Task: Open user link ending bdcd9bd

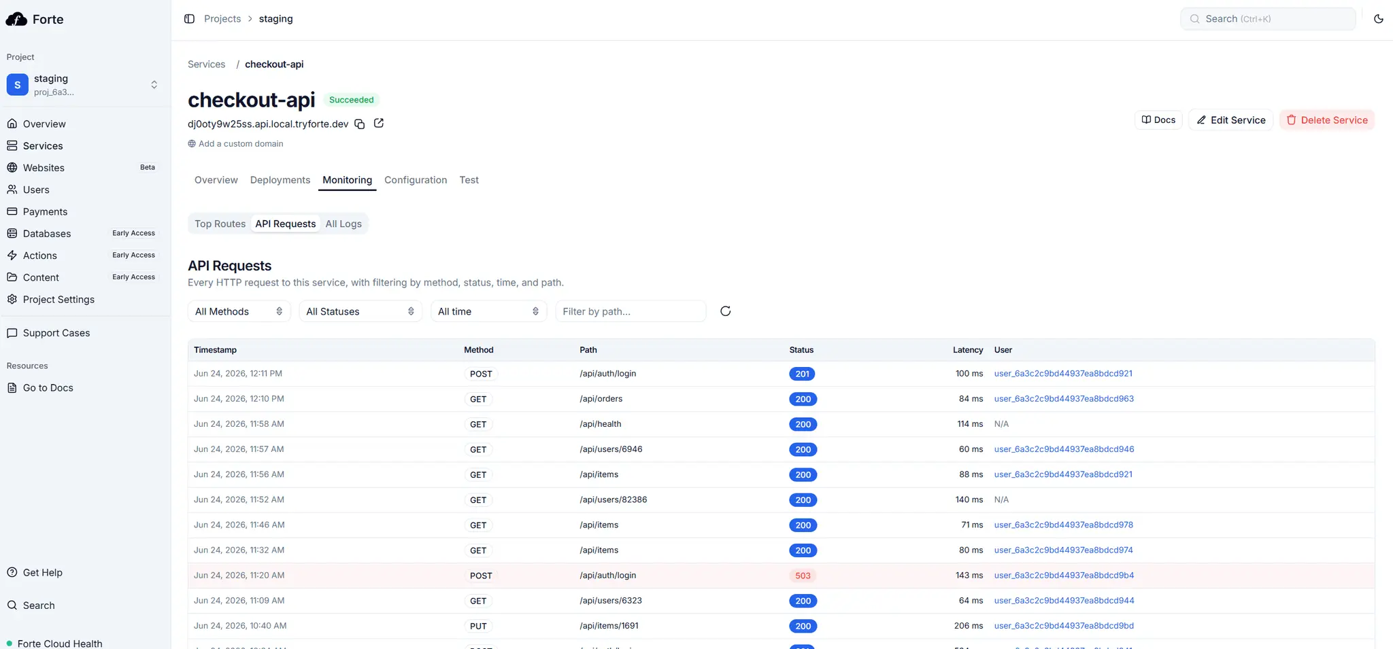Action: pyautogui.click(x=1064, y=626)
